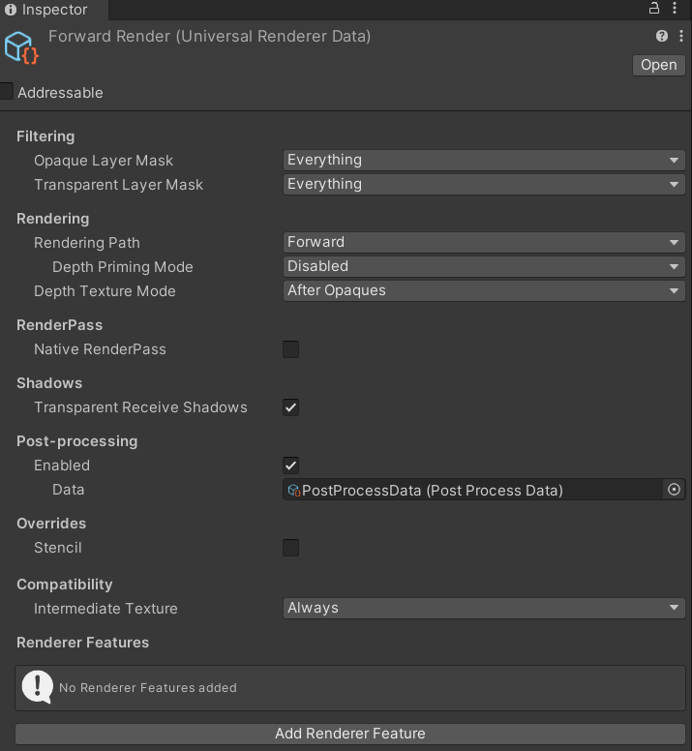
Task: Open the help reference icon
Action: (662, 36)
